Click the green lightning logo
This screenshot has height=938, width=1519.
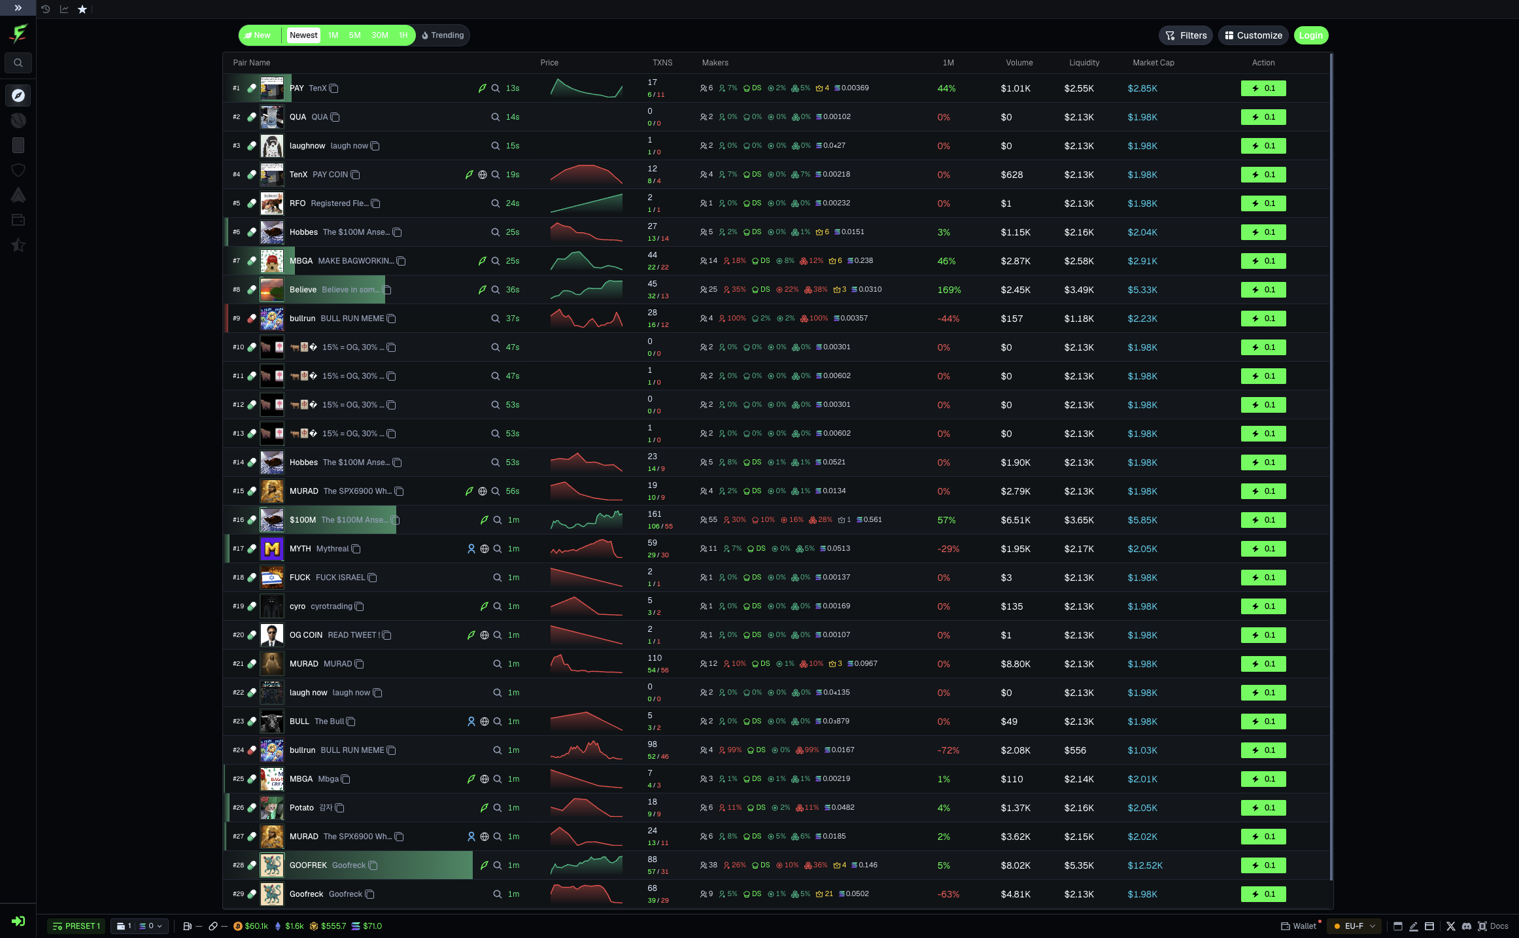(18, 34)
